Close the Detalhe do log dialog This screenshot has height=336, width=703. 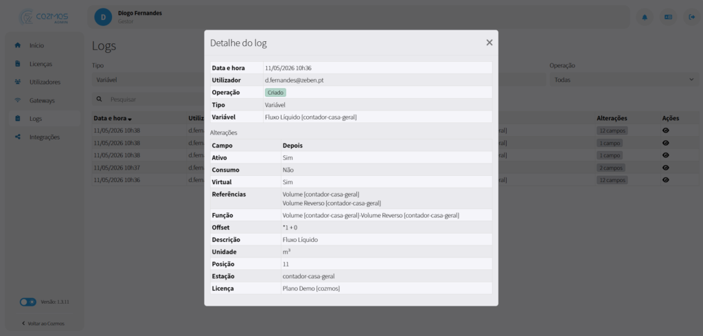point(489,43)
